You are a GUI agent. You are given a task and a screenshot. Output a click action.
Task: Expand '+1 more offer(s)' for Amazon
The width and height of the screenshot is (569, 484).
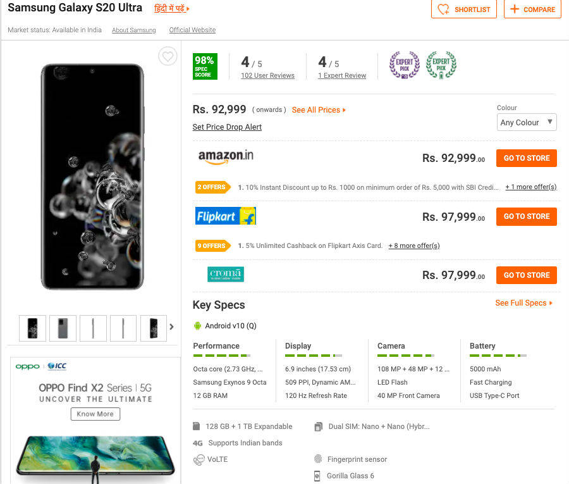531,187
